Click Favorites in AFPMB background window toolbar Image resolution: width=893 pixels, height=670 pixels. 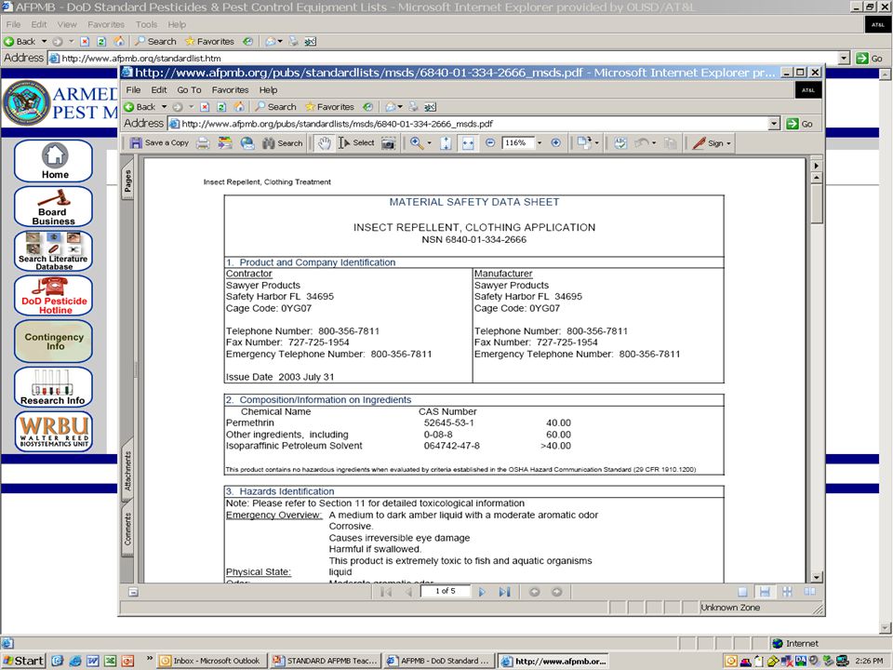point(209,41)
